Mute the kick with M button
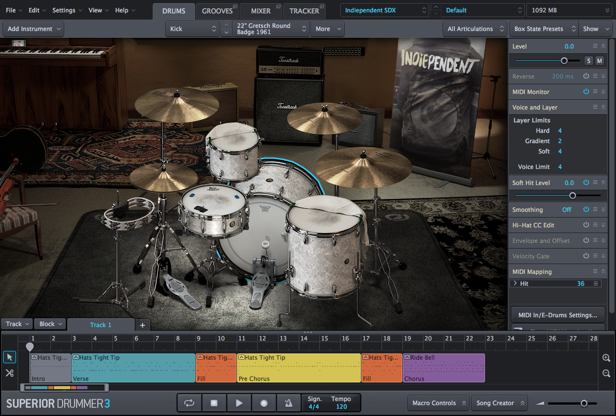 click(x=599, y=61)
